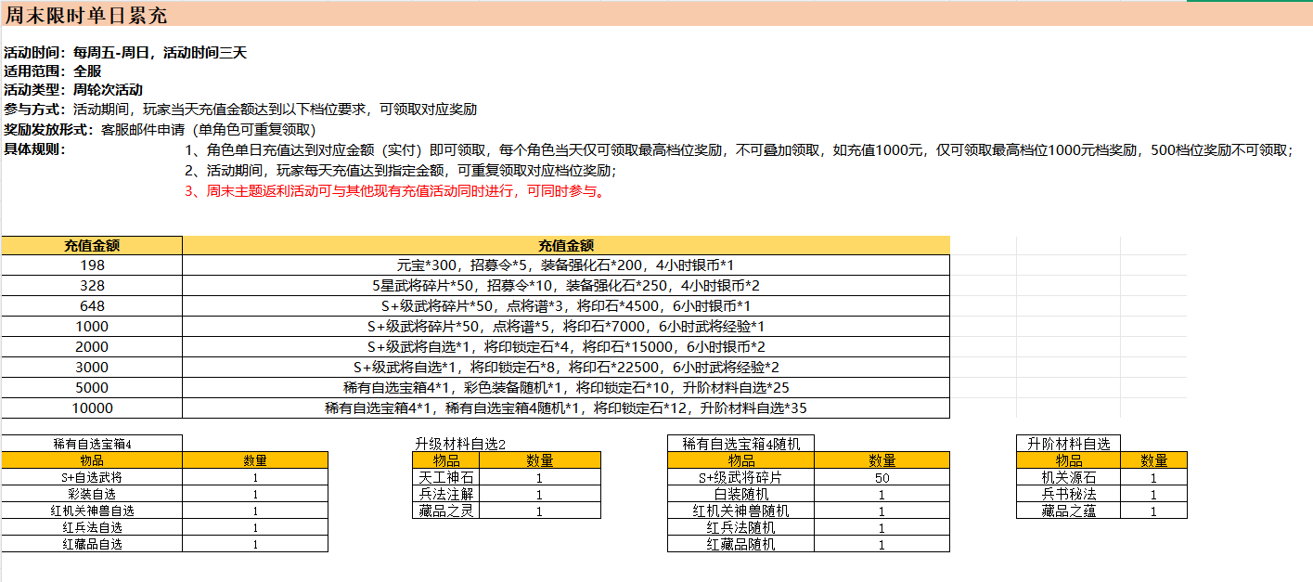Screen dimensions: 1313x582
Task: Click the S+自选武将 item cell
Action: point(92,478)
